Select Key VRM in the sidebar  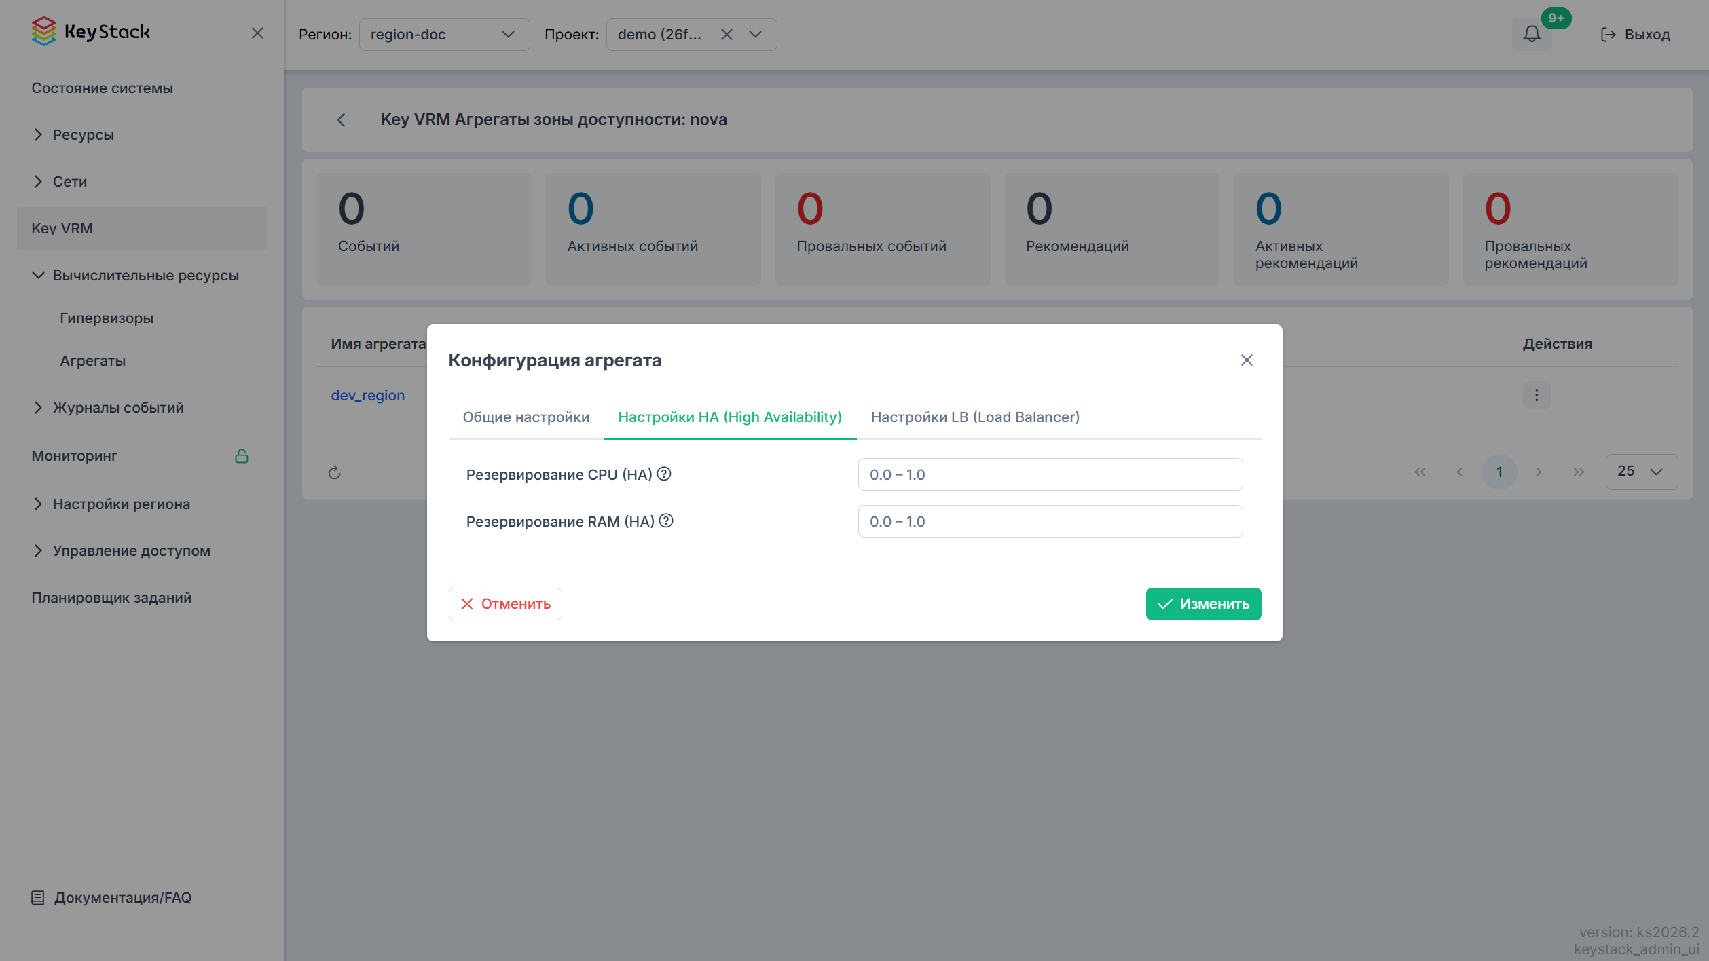[x=142, y=229]
